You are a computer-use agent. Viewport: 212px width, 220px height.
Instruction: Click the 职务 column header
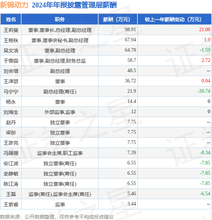pyautogui.click(x=60, y=19)
